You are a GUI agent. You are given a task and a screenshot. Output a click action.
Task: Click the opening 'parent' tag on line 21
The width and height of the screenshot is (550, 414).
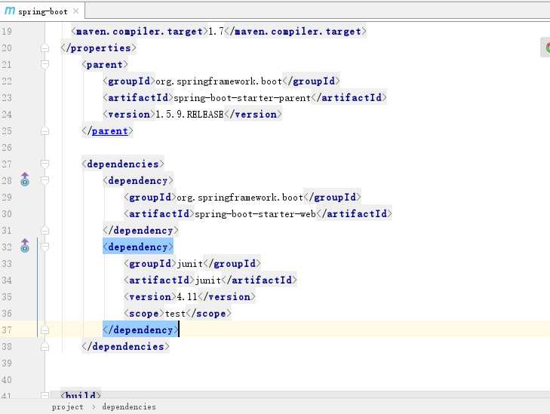(105, 65)
